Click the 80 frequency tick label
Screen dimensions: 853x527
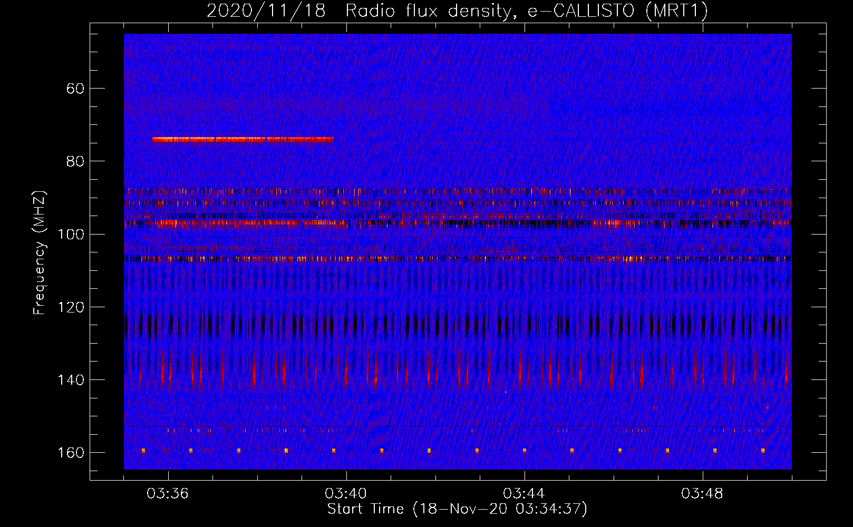pos(75,161)
